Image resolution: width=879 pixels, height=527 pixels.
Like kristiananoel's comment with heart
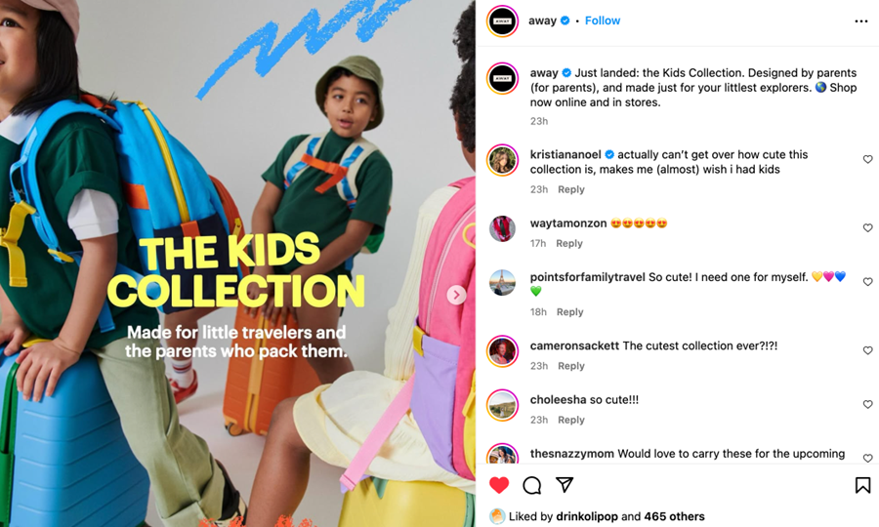868,160
